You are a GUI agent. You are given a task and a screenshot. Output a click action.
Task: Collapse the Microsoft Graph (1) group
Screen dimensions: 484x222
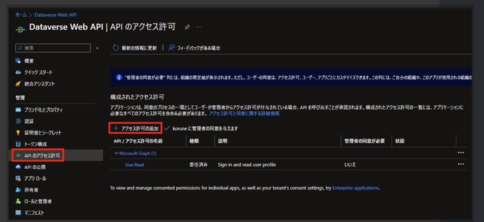pyautogui.click(x=116, y=153)
